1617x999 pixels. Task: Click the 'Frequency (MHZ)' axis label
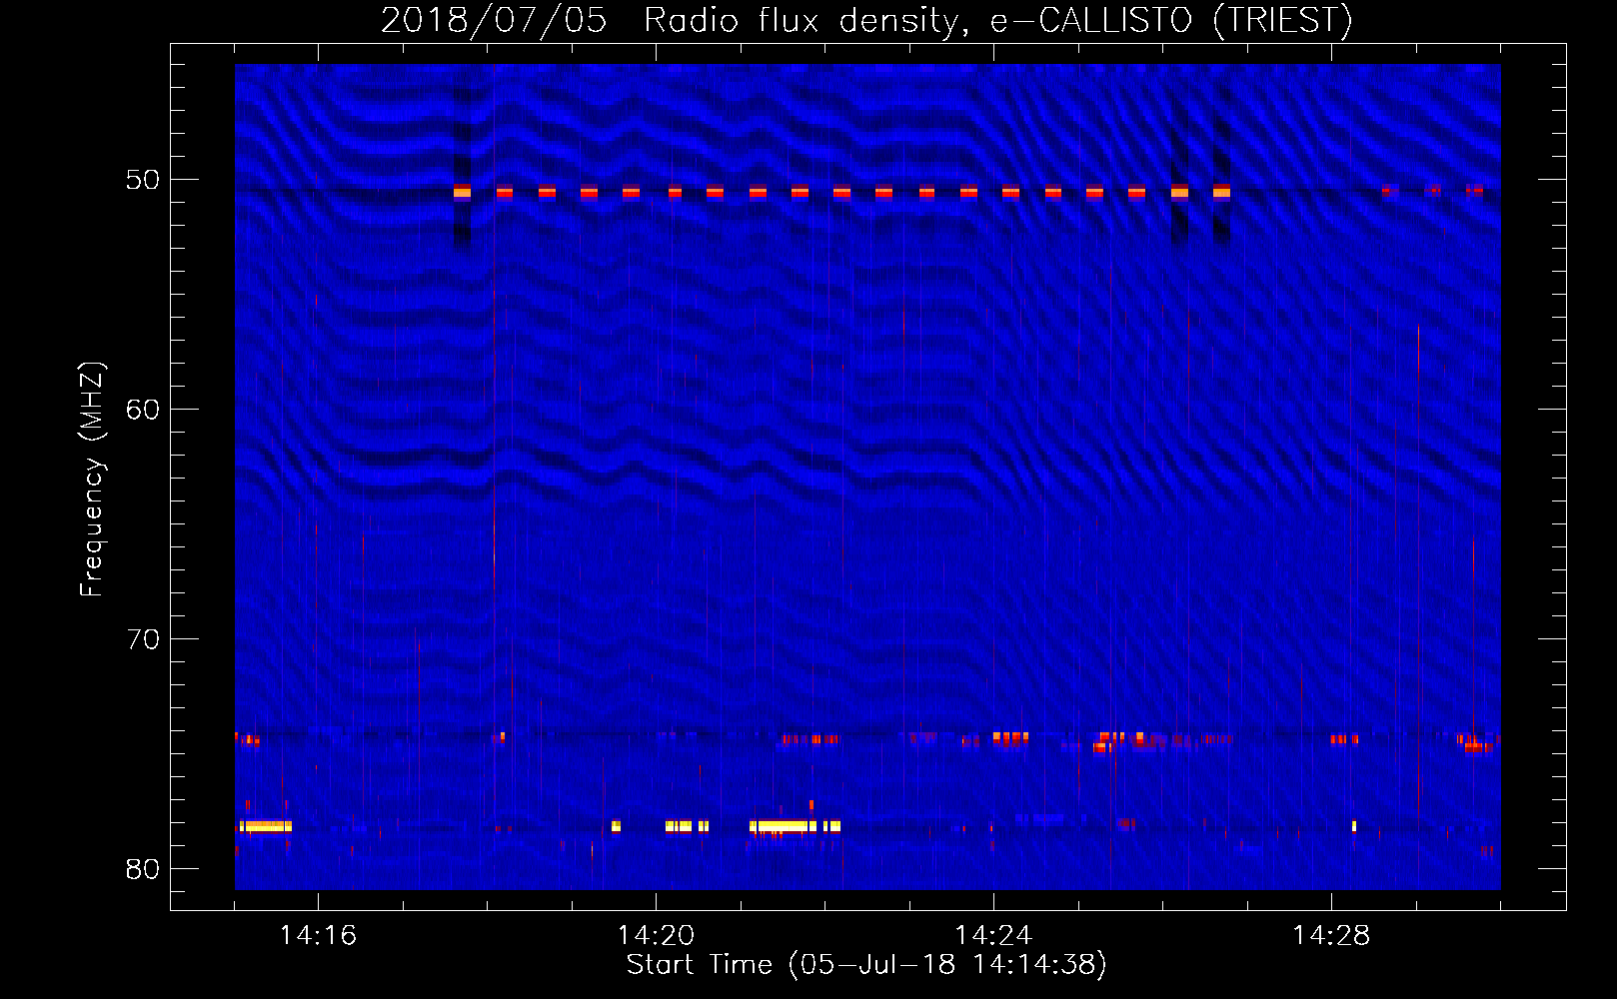[x=92, y=480]
